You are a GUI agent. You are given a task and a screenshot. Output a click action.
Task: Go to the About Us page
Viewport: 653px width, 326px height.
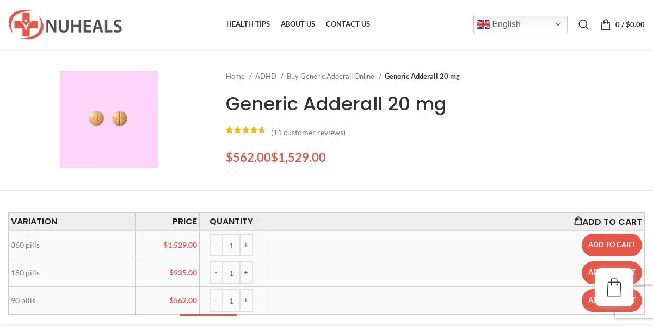(x=298, y=24)
